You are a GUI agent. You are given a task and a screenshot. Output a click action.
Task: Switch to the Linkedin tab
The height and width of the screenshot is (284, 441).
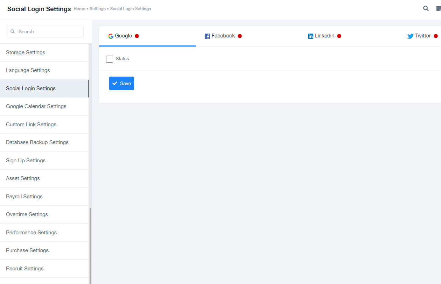[x=324, y=36]
